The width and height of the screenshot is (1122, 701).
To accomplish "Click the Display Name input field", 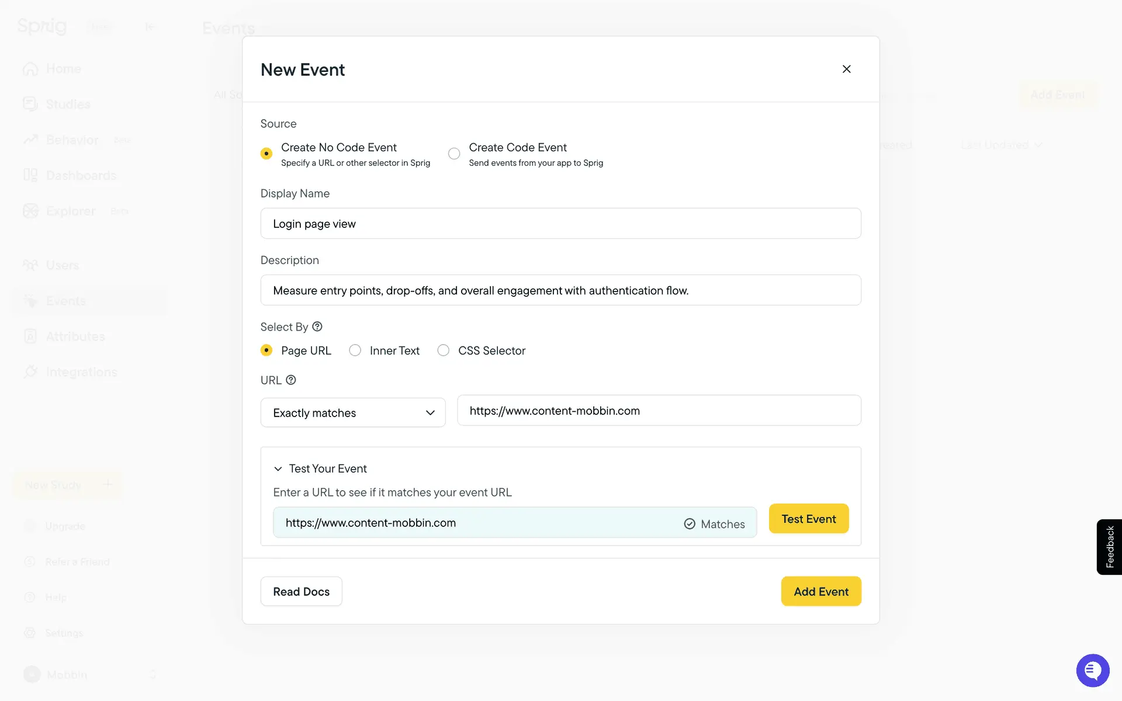I will point(560,224).
